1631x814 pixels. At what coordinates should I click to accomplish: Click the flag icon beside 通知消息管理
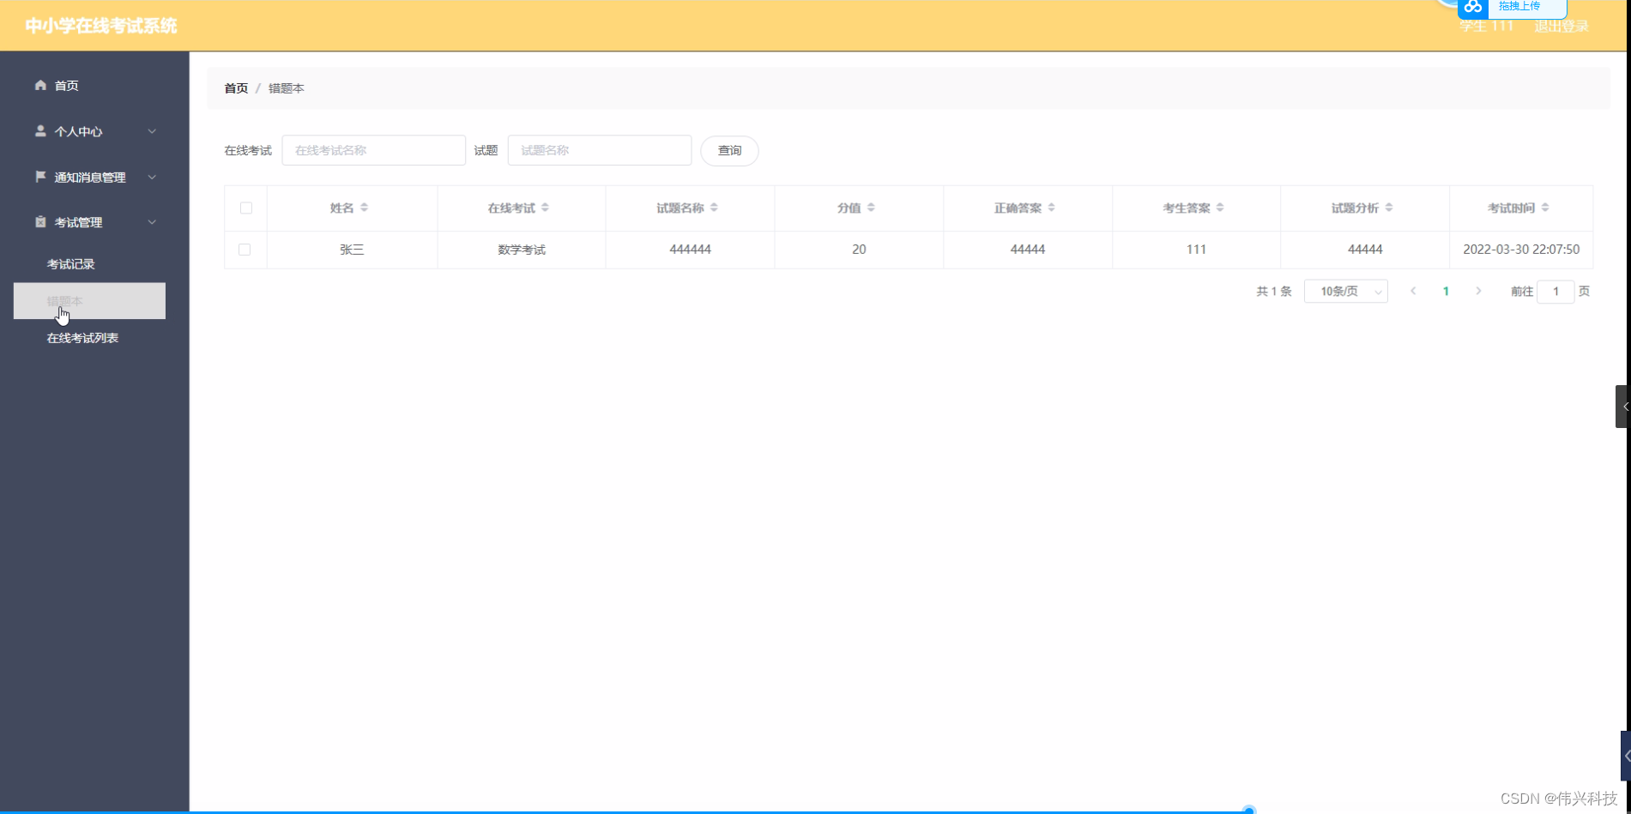click(x=39, y=176)
